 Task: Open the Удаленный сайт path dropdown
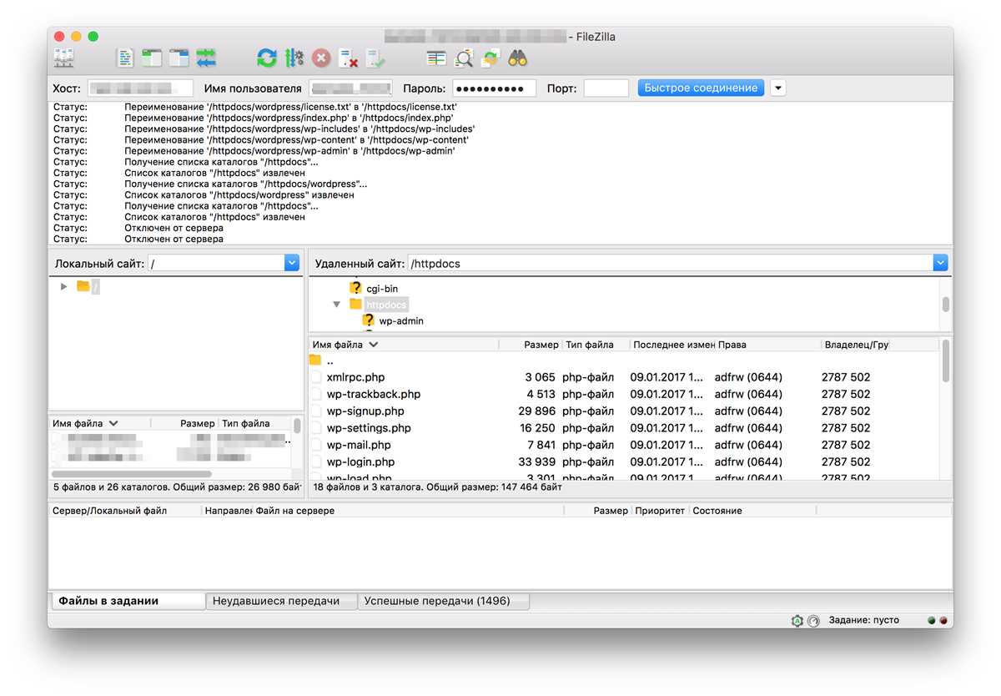[940, 263]
